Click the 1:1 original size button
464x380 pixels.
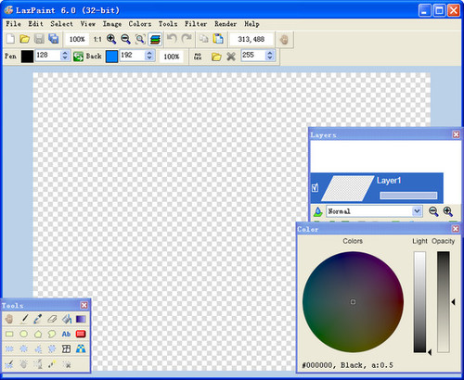[97, 39]
